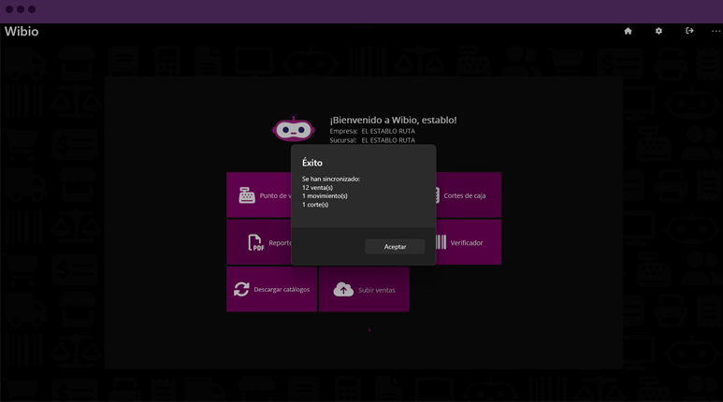Click the Aceptar button in the Éxito dialog
The width and height of the screenshot is (723, 402).
[x=395, y=247]
